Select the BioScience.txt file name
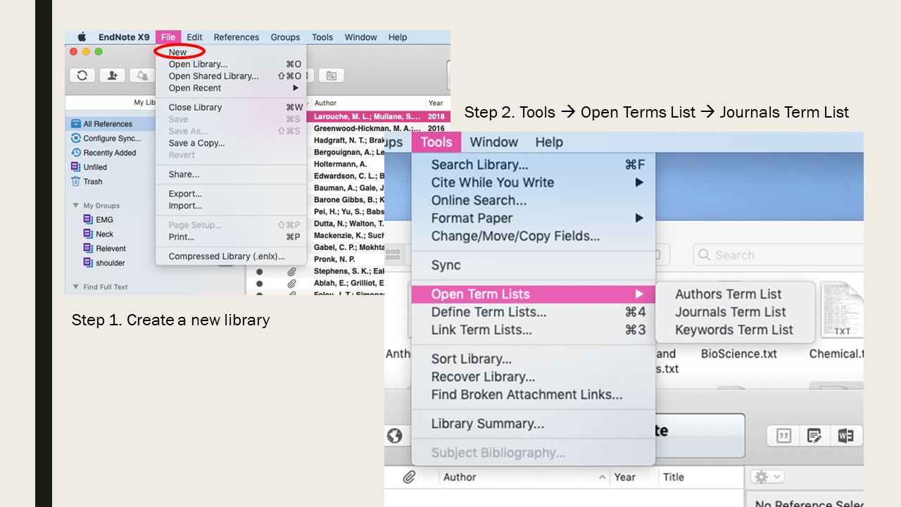Image resolution: width=901 pixels, height=507 pixels. point(738,353)
